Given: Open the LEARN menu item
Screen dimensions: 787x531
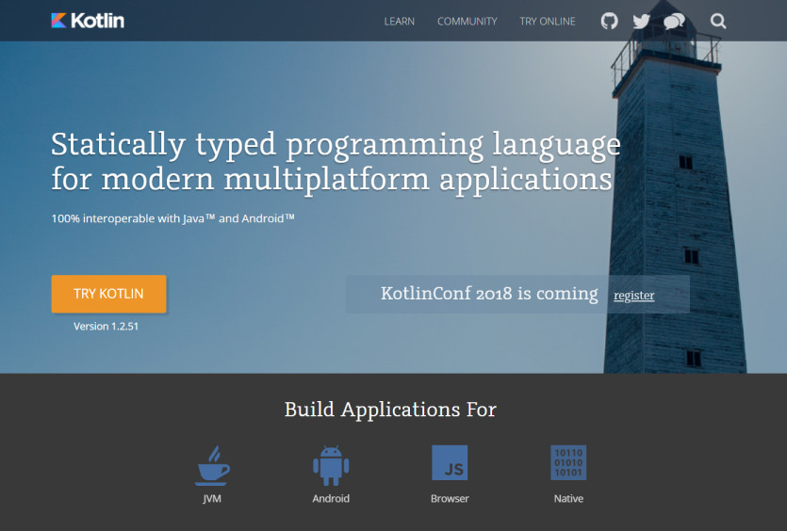Looking at the screenshot, I should tap(400, 22).
